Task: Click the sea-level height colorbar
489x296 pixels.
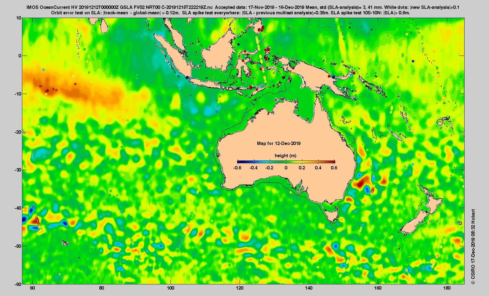Action: click(286, 162)
